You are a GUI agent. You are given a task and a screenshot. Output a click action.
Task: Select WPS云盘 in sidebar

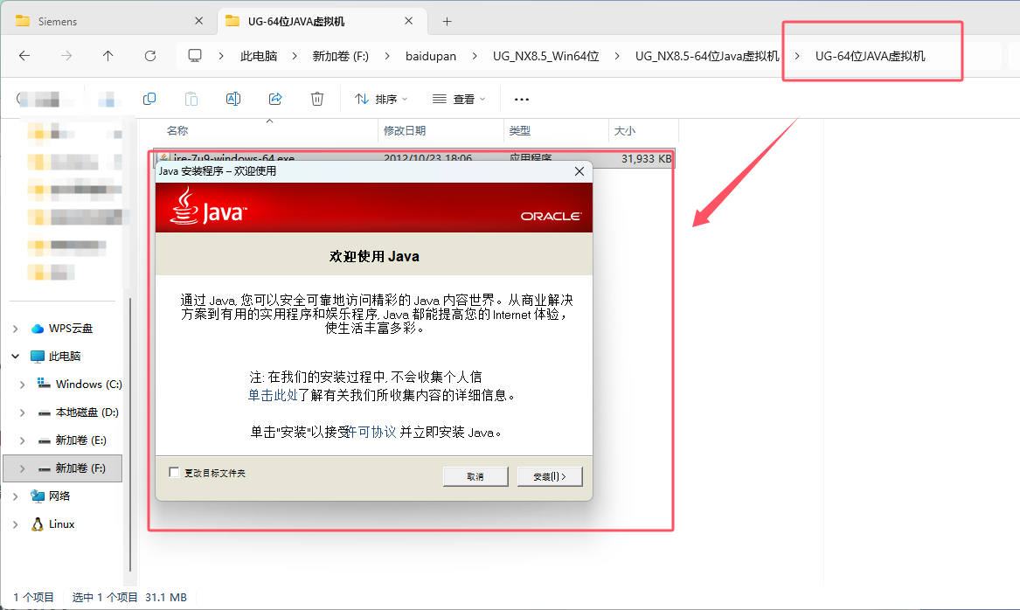[62, 329]
